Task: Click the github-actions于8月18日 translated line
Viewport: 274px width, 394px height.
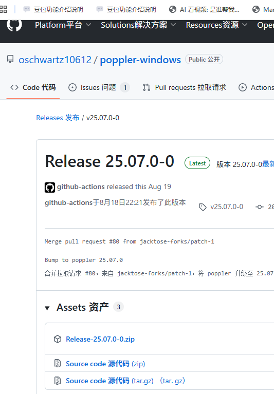Action: [x=115, y=202]
